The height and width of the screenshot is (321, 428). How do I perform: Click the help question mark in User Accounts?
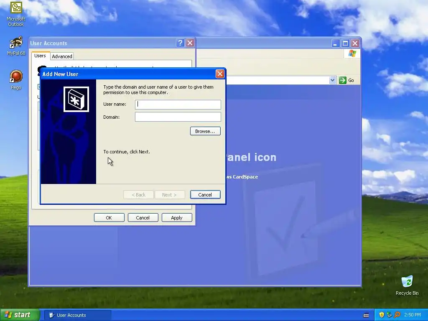click(x=180, y=43)
